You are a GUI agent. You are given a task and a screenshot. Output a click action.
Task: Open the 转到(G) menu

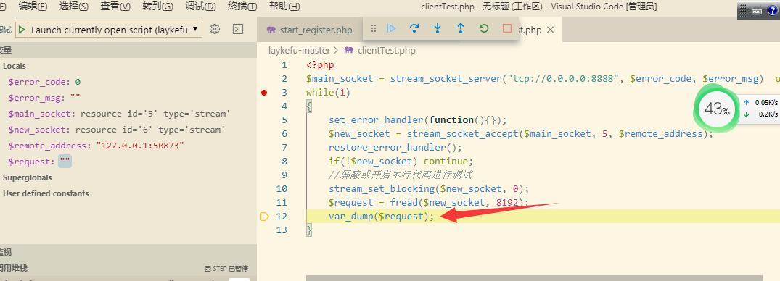tap(157, 7)
